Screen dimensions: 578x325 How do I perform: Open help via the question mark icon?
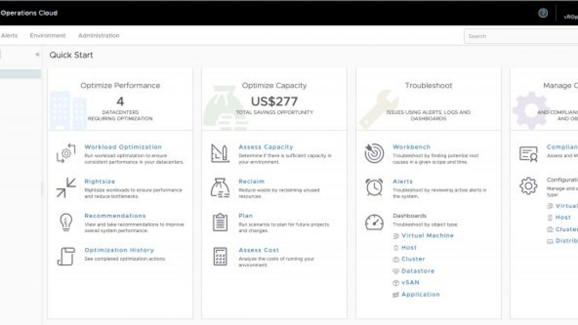543,13
